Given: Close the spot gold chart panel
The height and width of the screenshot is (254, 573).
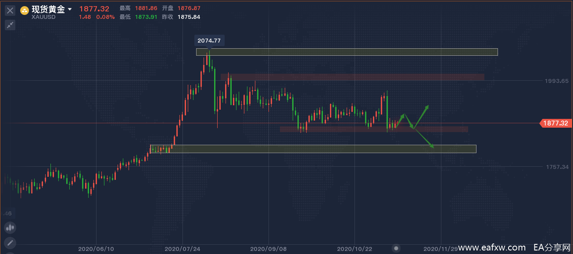Looking at the screenshot, I should pyautogui.click(x=10, y=10).
